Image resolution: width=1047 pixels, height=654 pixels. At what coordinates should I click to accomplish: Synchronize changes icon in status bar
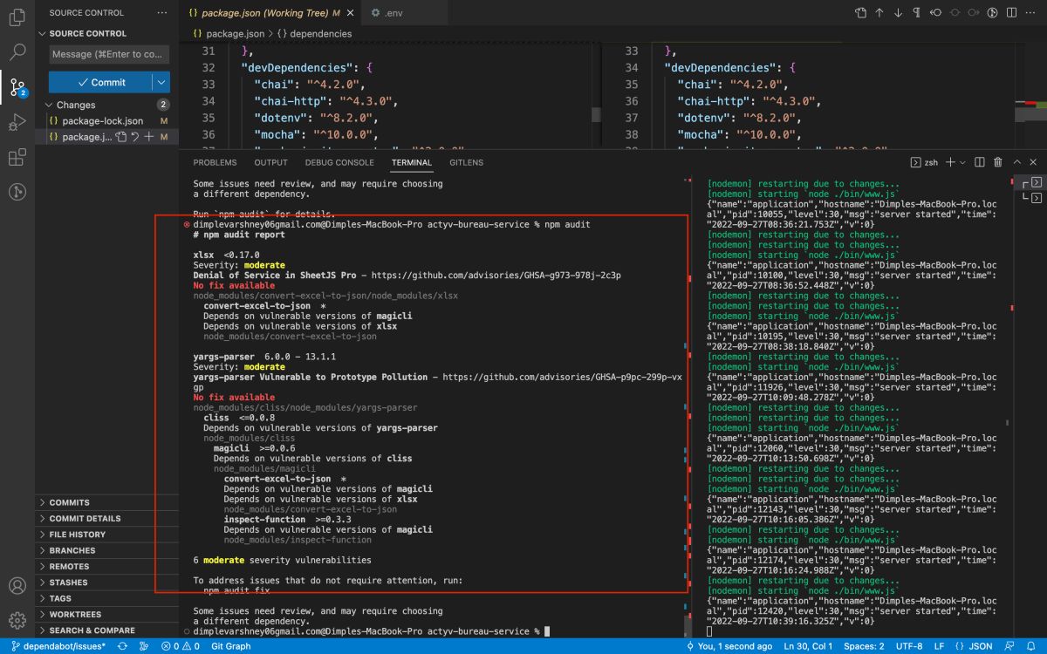coord(122,646)
